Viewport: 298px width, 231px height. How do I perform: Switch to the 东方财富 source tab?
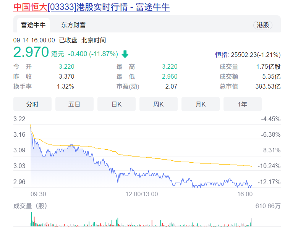click(x=73, y=25)
